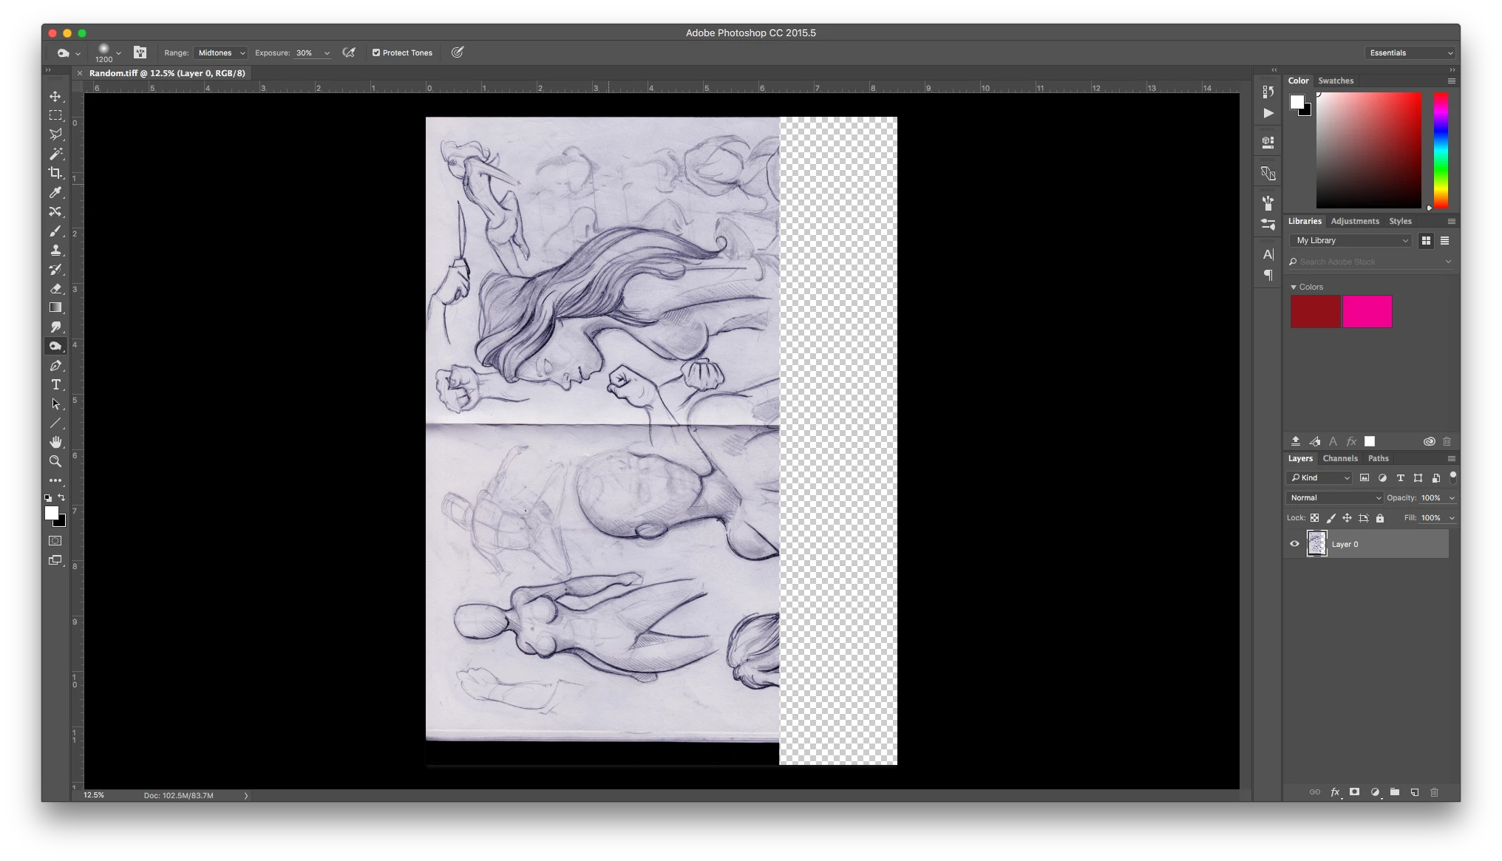Image resolution: width=1502 pixels, height=861 pixels.
Task: Switch to the Swatches tab
Action: (x=1336, y=81)
